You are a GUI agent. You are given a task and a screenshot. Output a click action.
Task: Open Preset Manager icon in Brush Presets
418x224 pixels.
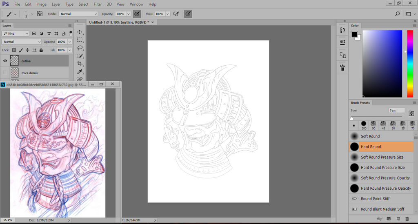(x=389, y=219)
